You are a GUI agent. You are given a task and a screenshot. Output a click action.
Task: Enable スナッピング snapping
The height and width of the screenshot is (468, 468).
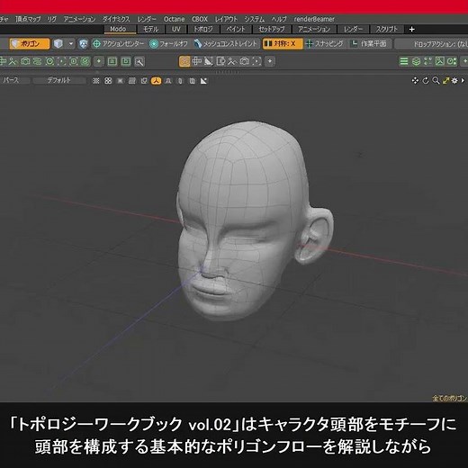point(325,44)
